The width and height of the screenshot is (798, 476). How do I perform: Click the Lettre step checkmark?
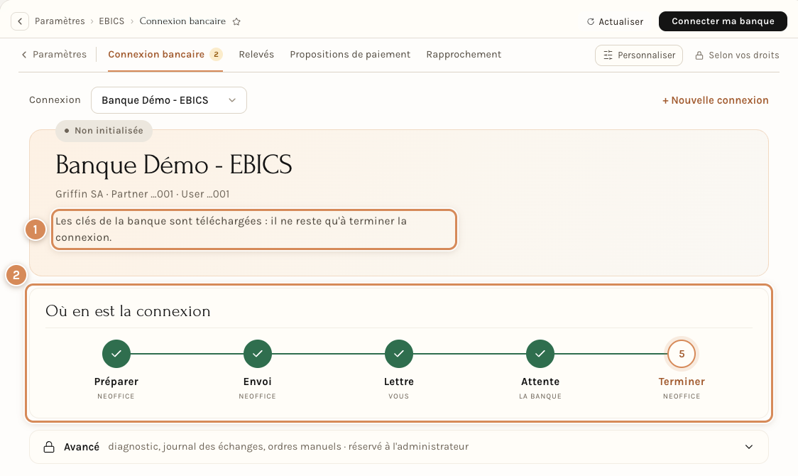coord(399,354)
